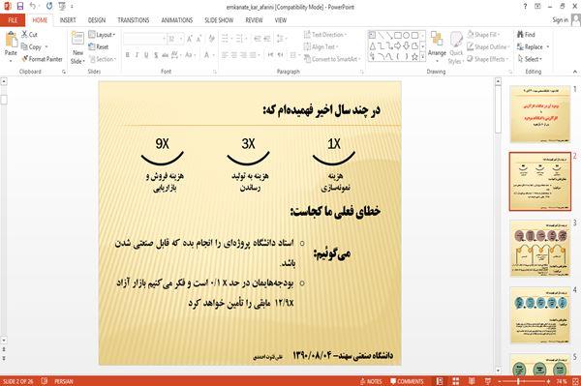Image resolution: width=581 pixels, height=386 pixels.
Task: Toggle italic formatting
Action: click(x=138, y=55)
